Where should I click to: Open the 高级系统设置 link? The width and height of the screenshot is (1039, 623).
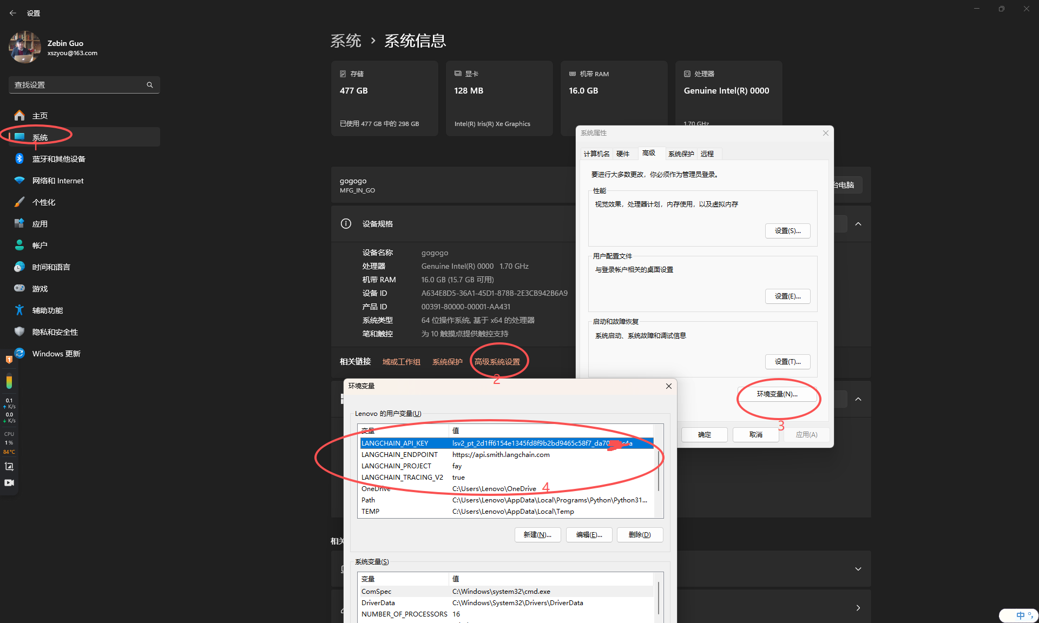coord(497,362)
